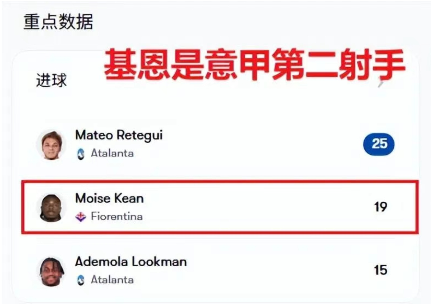Open Moise Kean player name
This screenshot has width=431, height=304.
[109, 198]
